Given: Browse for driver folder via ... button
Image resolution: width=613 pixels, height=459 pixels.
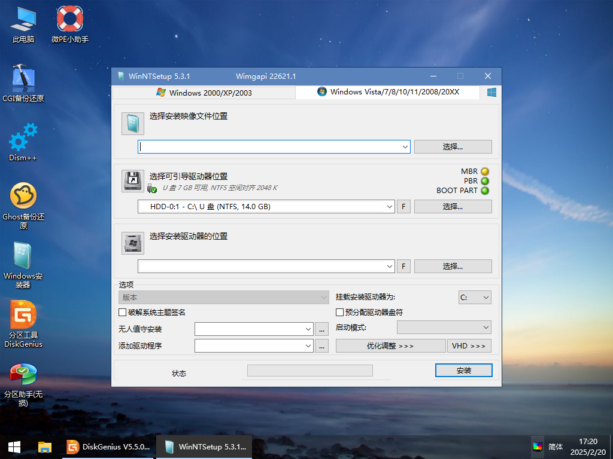Looking at the screenshot, I should [x=321, y=346].
